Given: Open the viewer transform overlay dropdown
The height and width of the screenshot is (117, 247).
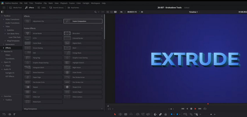Looking at the screenshot, I should [x=113, y=109].
